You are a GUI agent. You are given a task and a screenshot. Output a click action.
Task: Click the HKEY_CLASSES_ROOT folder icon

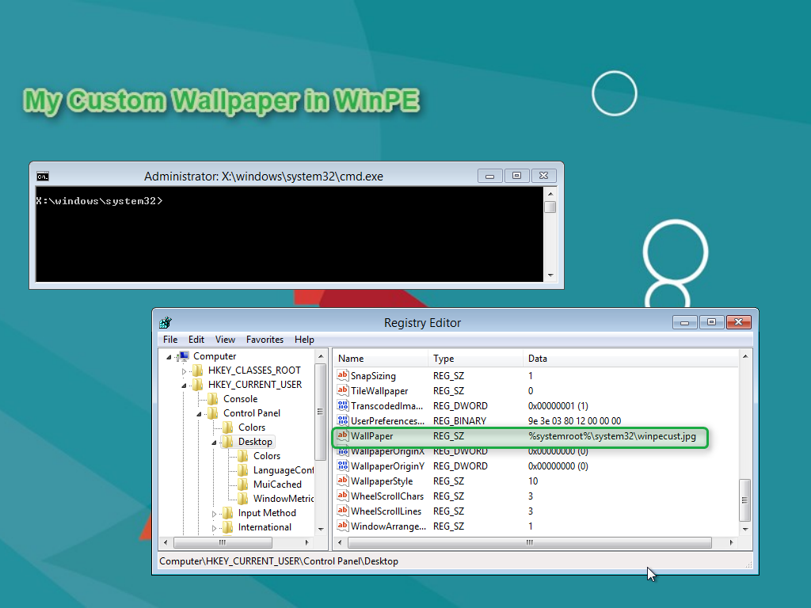pyautogui.click(x=198, y=370)
